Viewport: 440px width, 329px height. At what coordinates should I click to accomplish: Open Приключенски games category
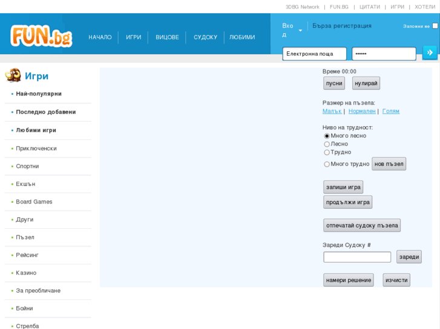coord(36,149)
